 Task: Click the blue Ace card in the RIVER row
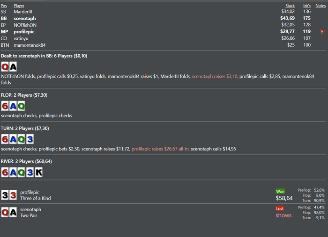[13, 172]
